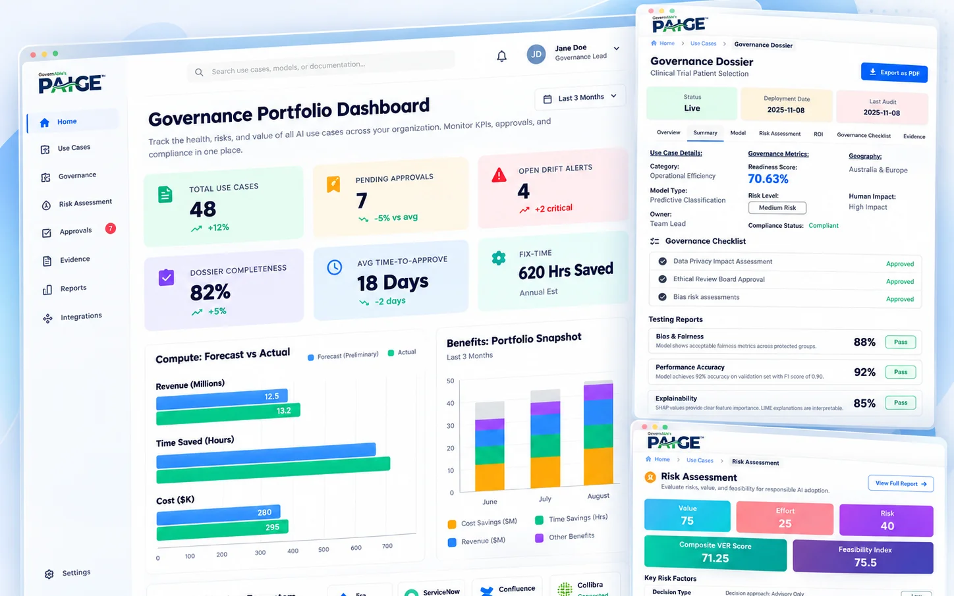Open Settings via the sidebar gear icon

tap(49, 574)
